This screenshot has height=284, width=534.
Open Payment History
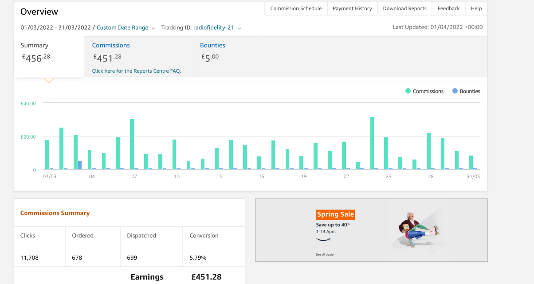click(352, 8)
